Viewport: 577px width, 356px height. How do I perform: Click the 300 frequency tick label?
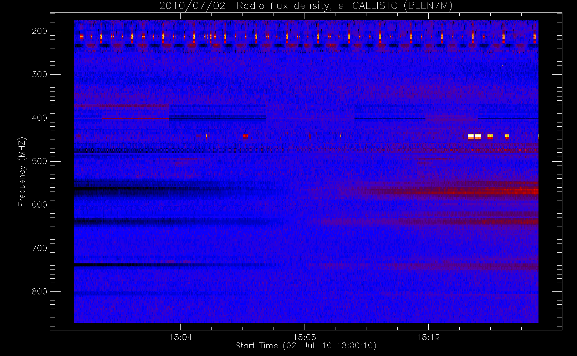(x=39, y=74)
